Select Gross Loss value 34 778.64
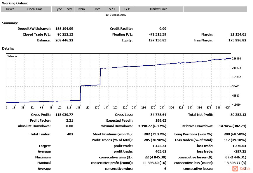This screenshot has width=253, height=173. tap(158, 115)
